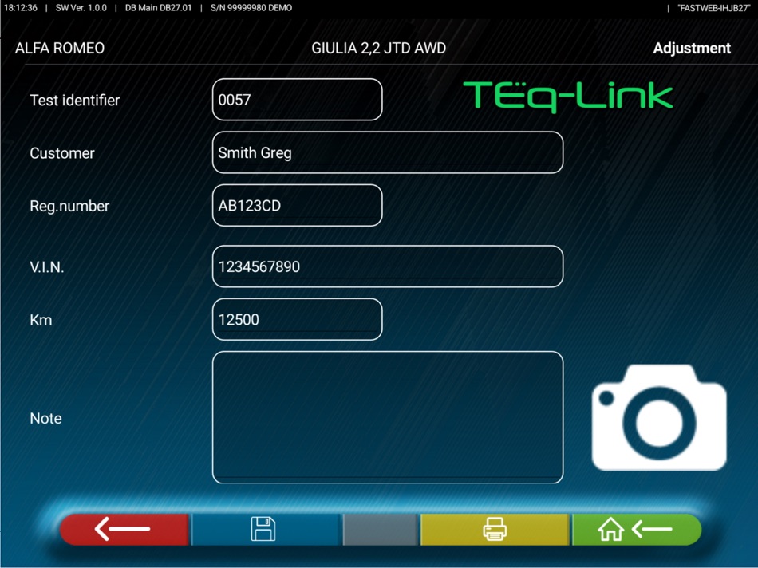Click the Customer label
The image size is (758, 568).
click(62, 153)
